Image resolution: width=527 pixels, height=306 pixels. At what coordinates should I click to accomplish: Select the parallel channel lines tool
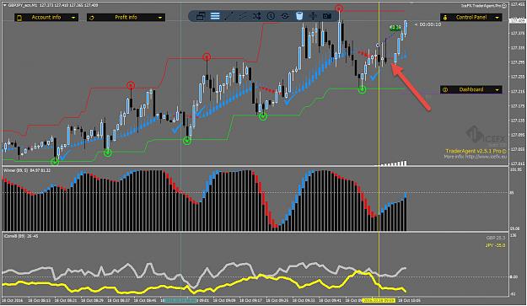[x=243, y=16]
